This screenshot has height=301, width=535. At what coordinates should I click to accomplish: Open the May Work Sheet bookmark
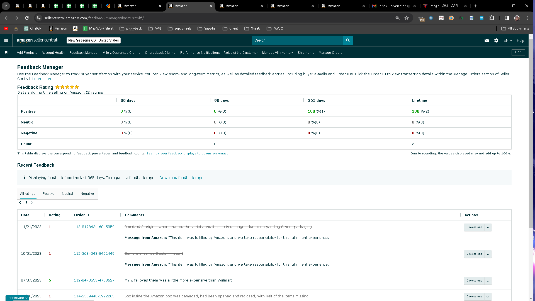98,28
